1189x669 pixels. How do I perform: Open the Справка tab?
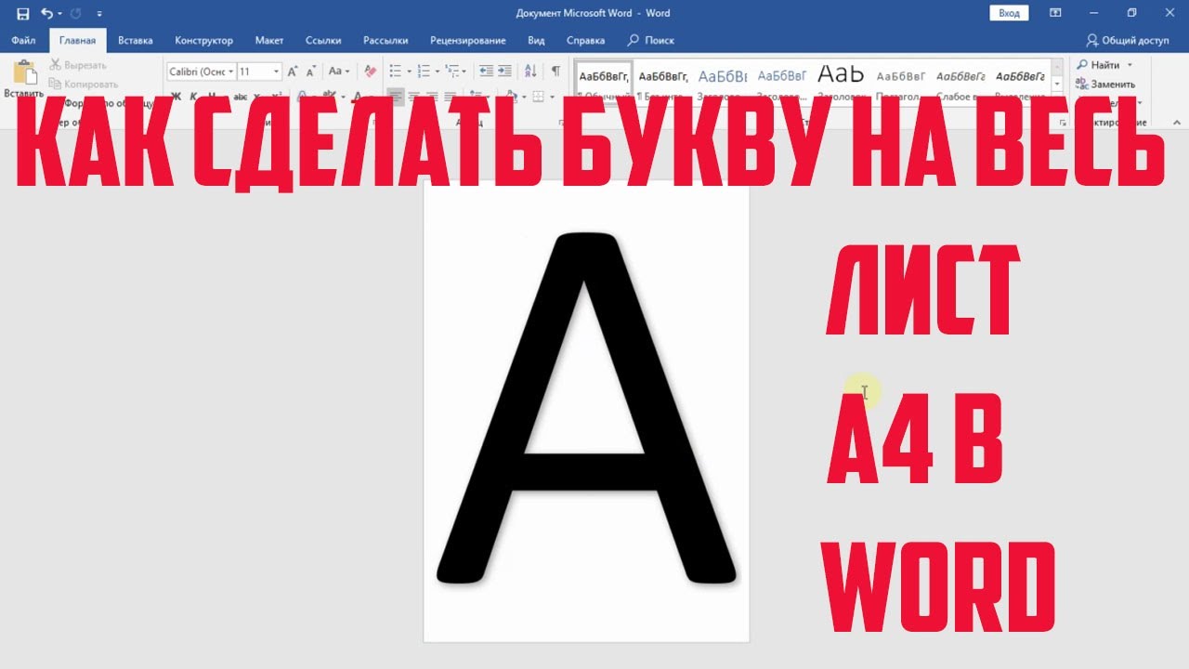(x=585, y=40)
